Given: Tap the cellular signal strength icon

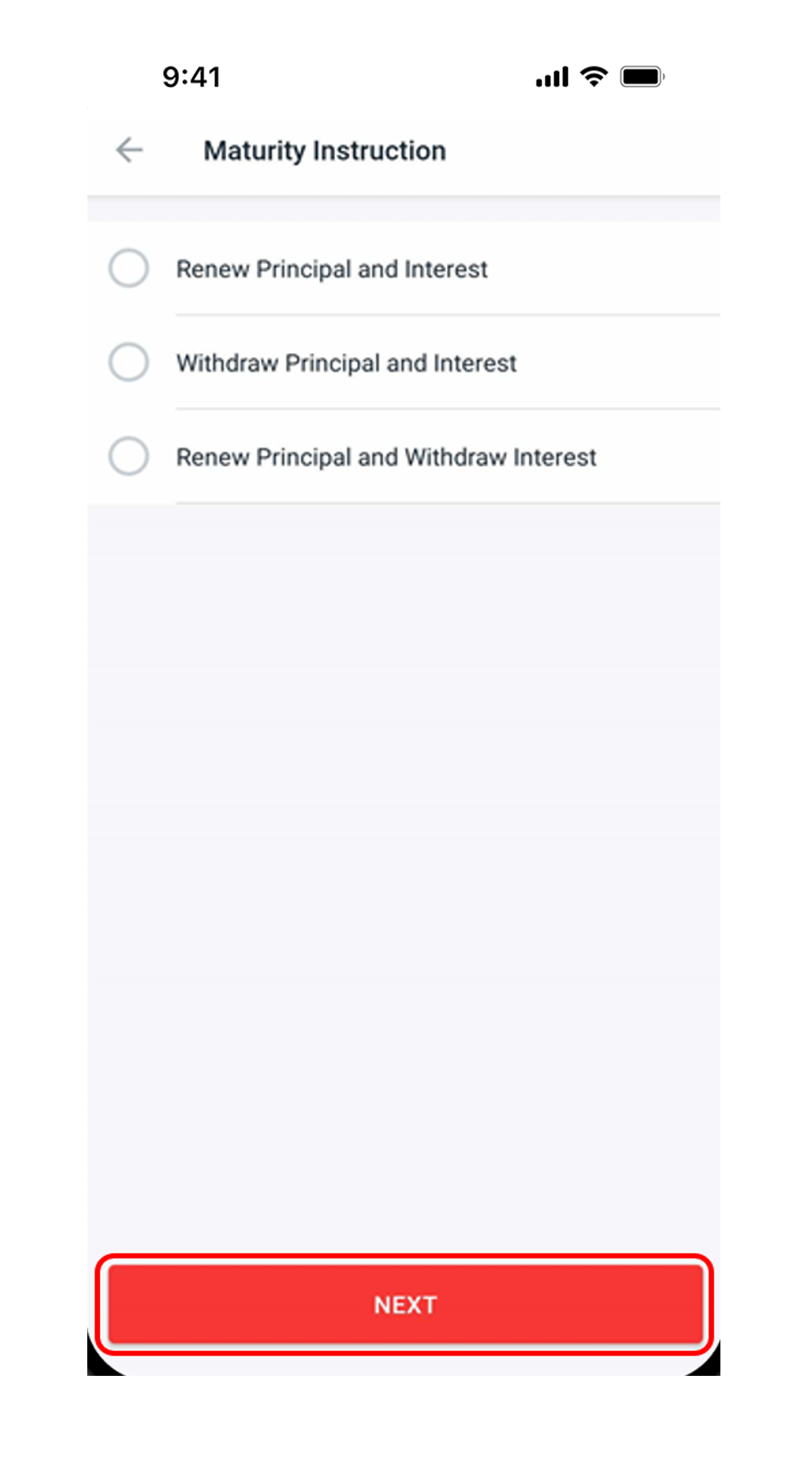Looking at the screenshot, I should click(x=552, y=77).
